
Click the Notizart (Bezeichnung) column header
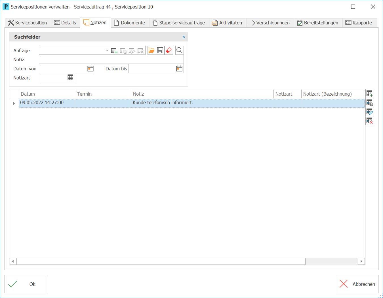click(333, 94)
